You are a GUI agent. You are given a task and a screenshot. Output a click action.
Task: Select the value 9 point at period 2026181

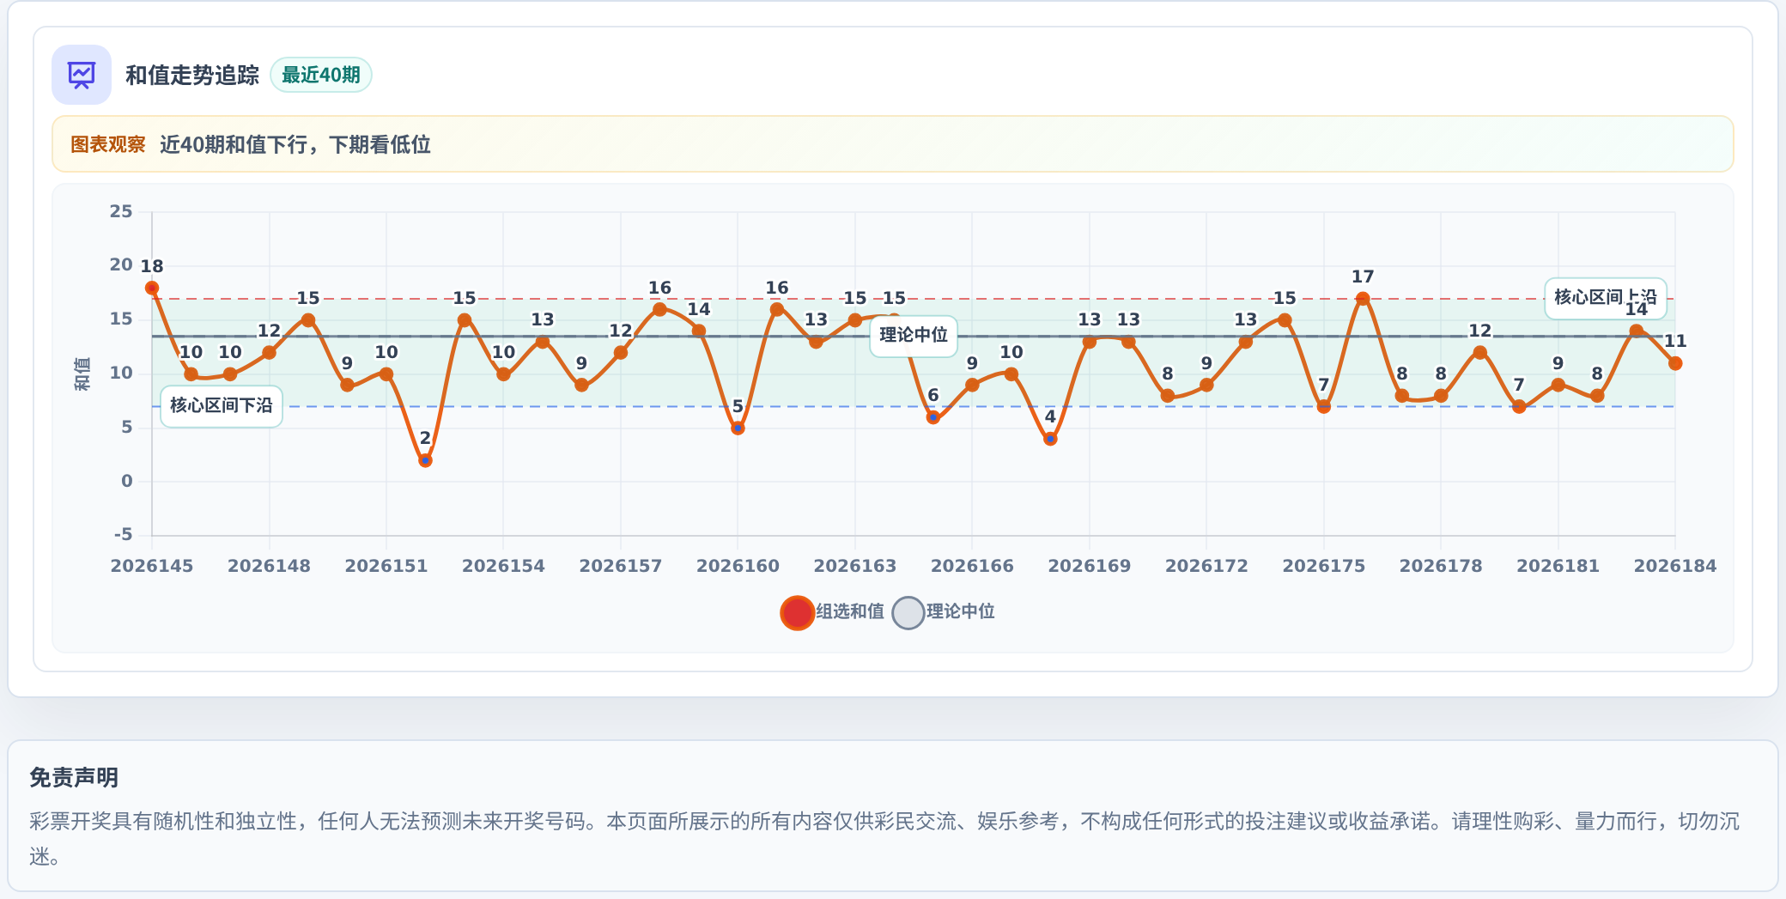coord(1558,385)
